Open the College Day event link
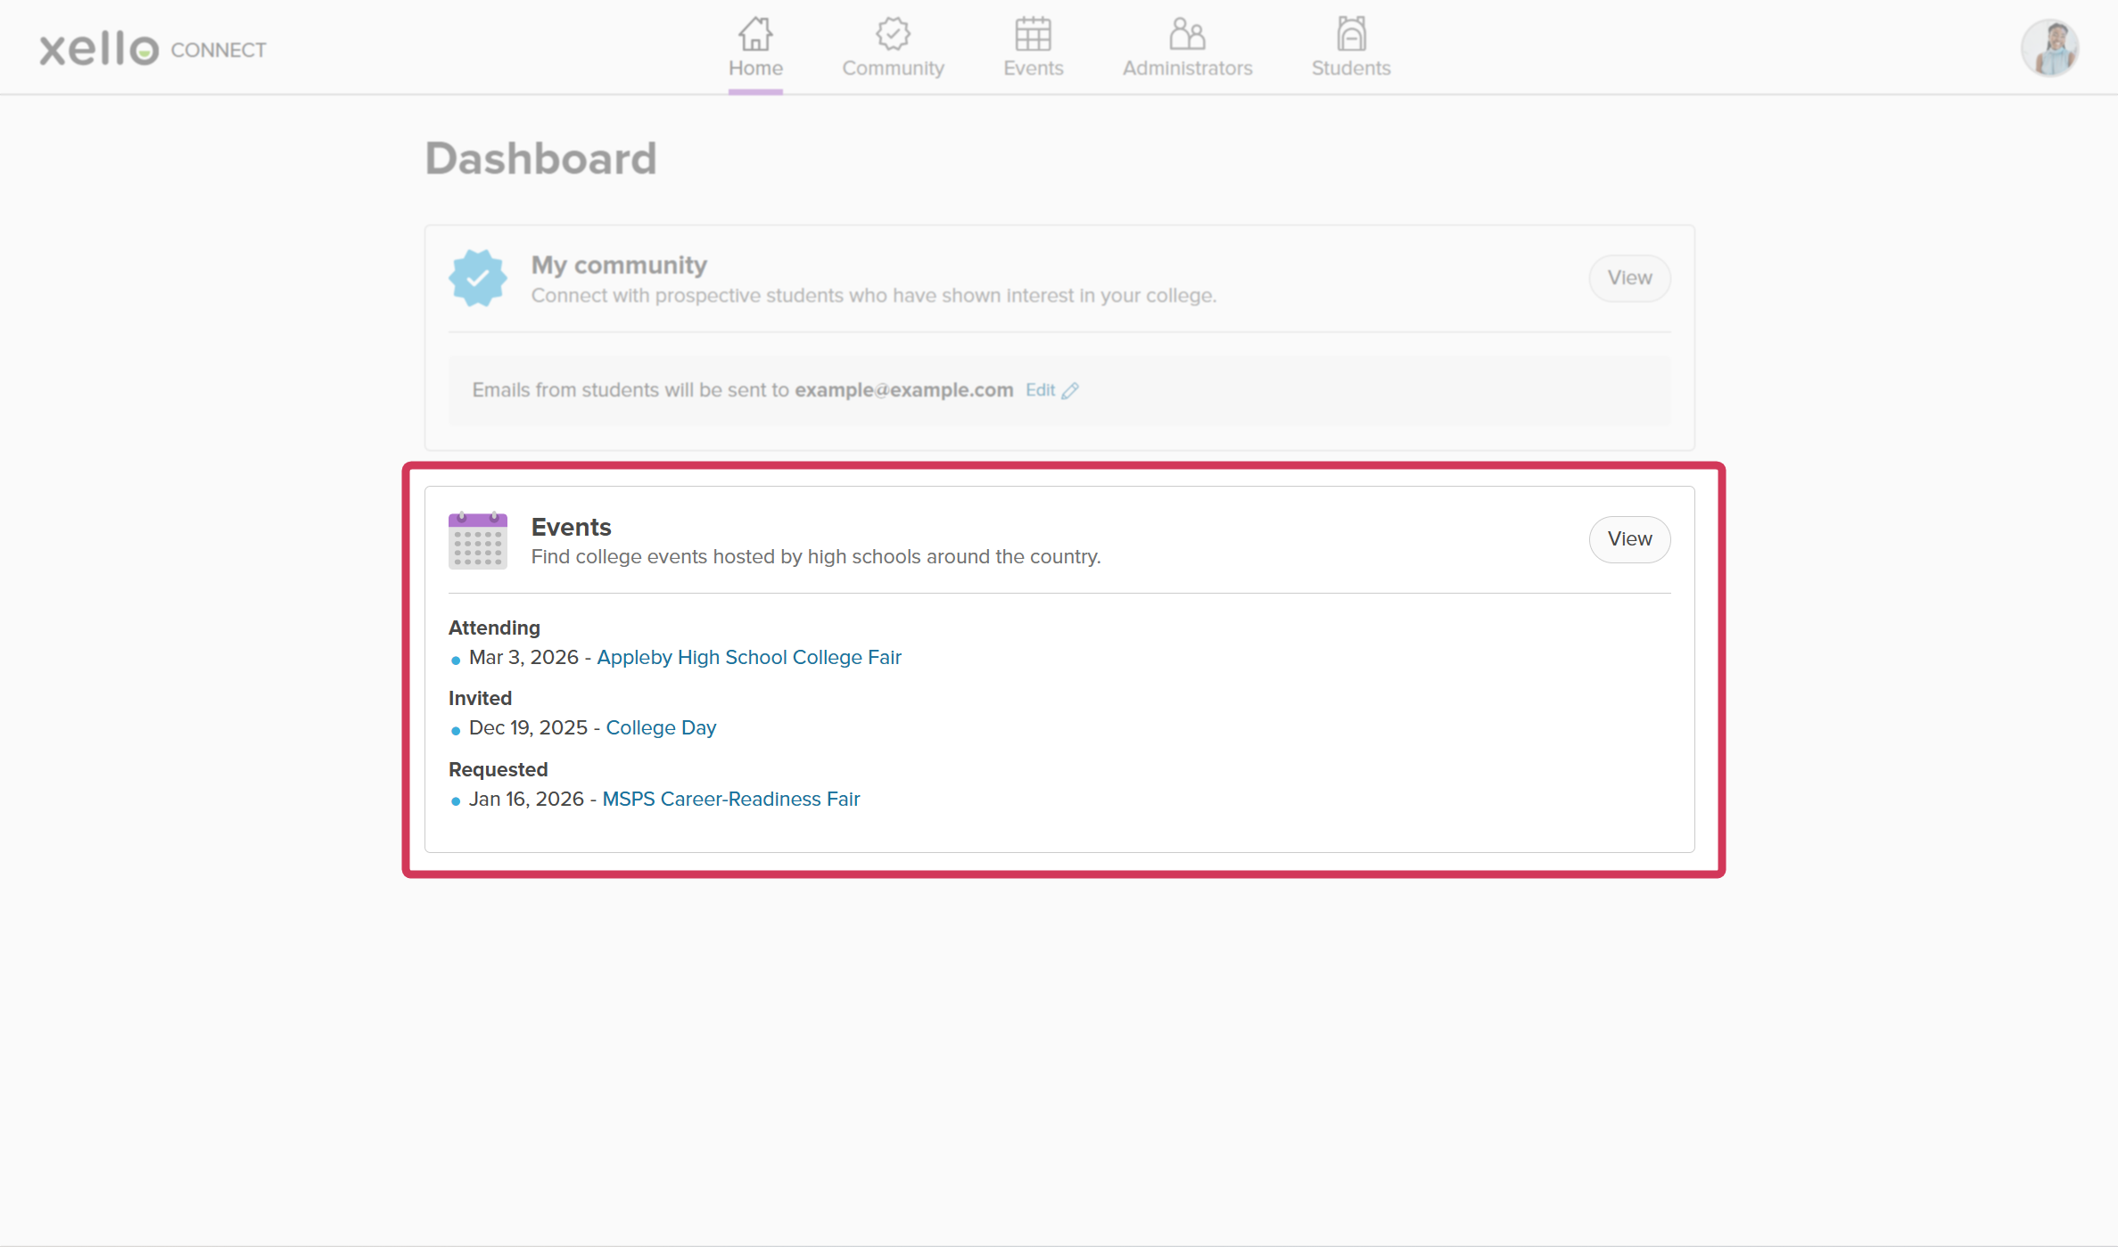The image size is (2118, 1247). click(661, 727)
